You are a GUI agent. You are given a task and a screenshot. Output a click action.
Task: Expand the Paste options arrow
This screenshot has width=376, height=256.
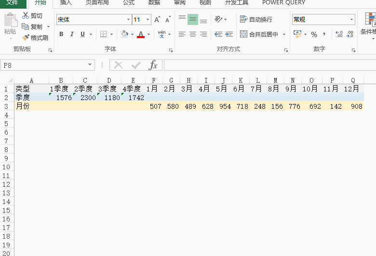[10, 38]
